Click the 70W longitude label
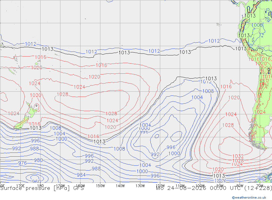 click(x=260, y=186)
